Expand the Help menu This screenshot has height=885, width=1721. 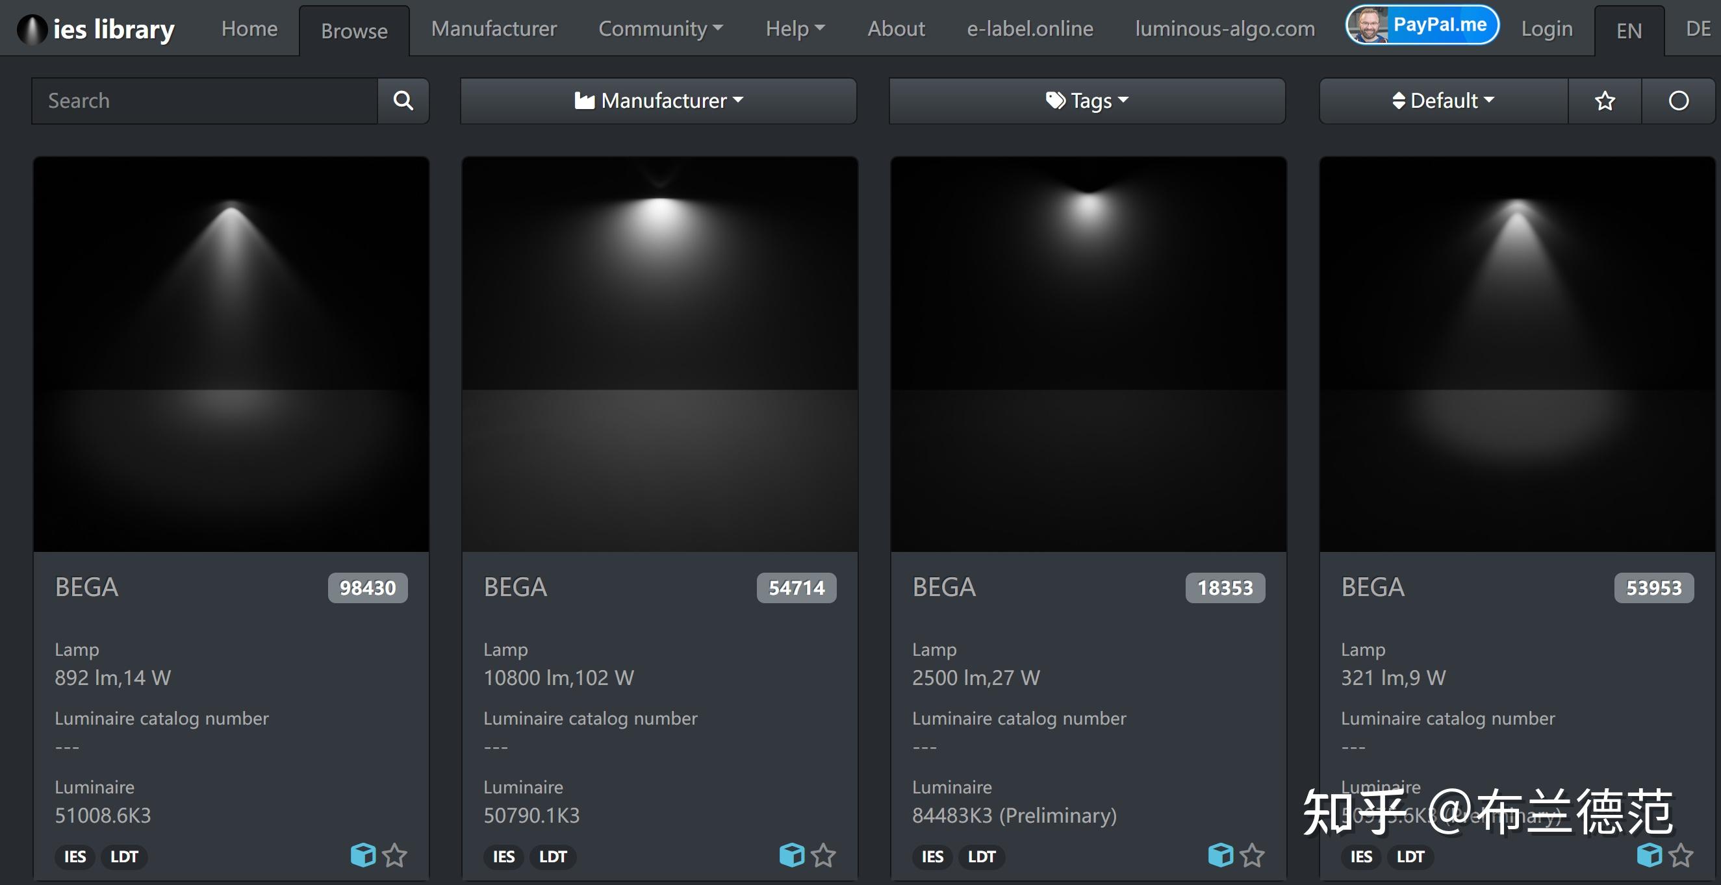pyautogui.click(x=795, y=29)
